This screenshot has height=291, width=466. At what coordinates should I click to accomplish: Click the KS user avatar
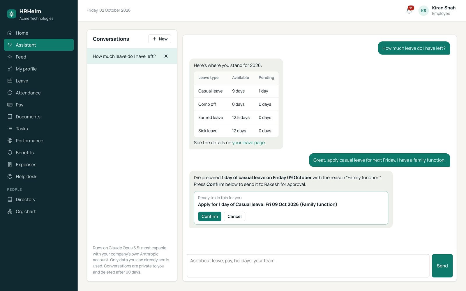point(423,10)
